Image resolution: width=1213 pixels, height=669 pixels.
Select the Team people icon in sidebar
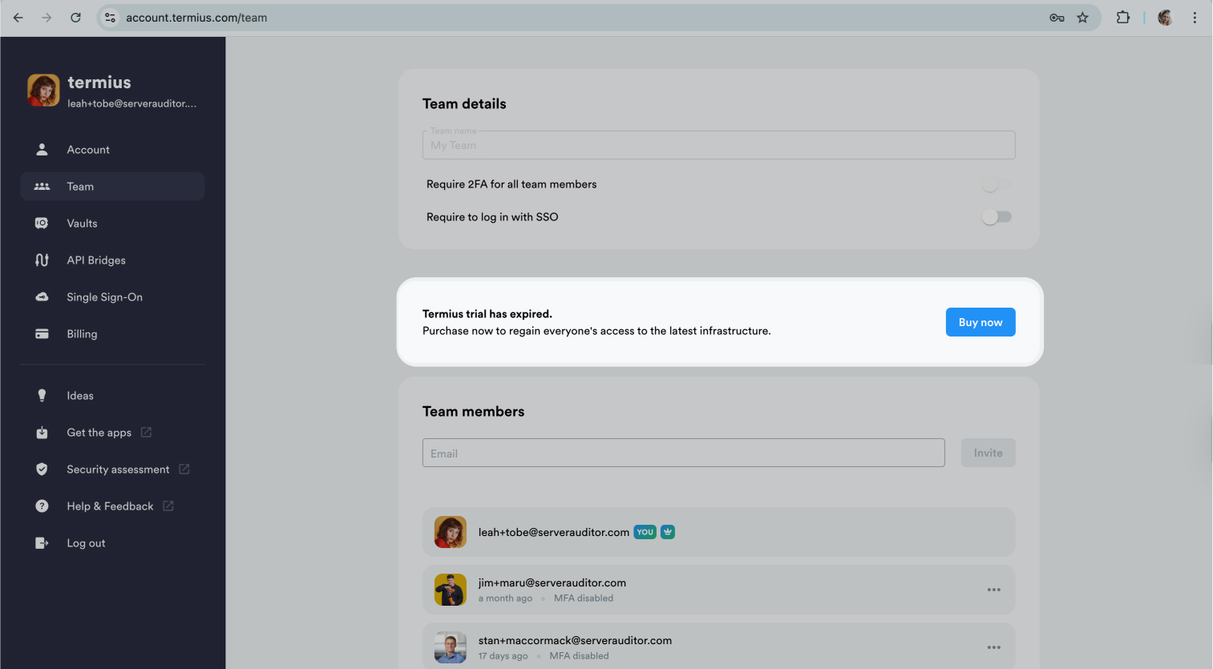(x=42, y=187)
